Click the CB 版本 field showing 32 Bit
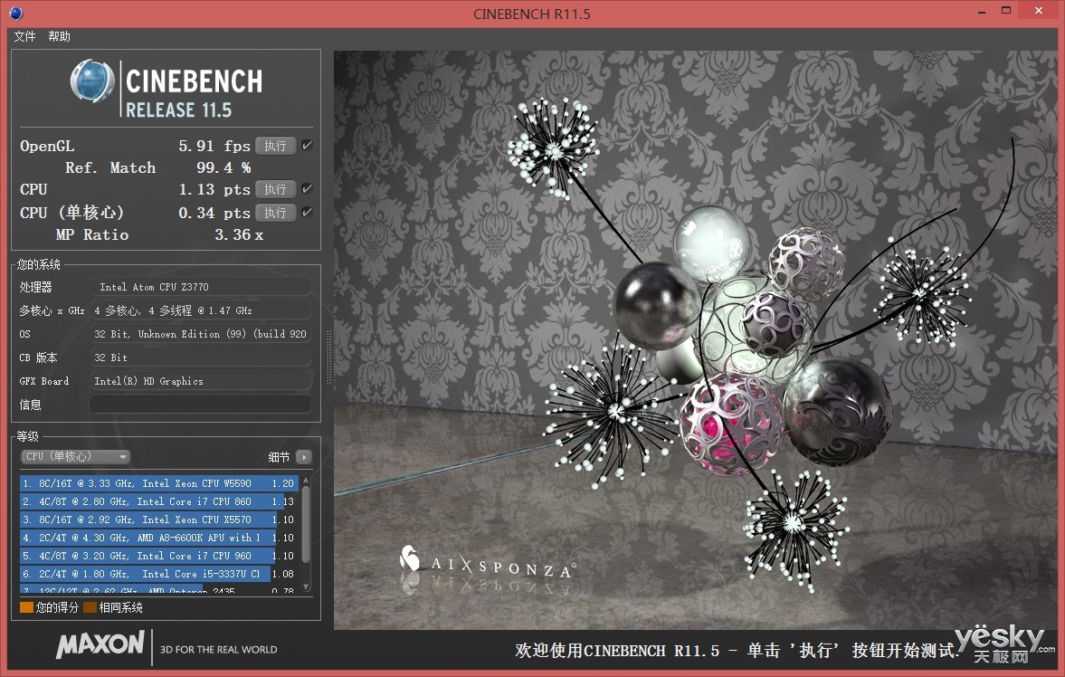 coord(200,358)
